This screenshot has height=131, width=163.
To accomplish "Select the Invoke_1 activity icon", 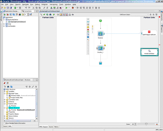I will tap(100, 48).
